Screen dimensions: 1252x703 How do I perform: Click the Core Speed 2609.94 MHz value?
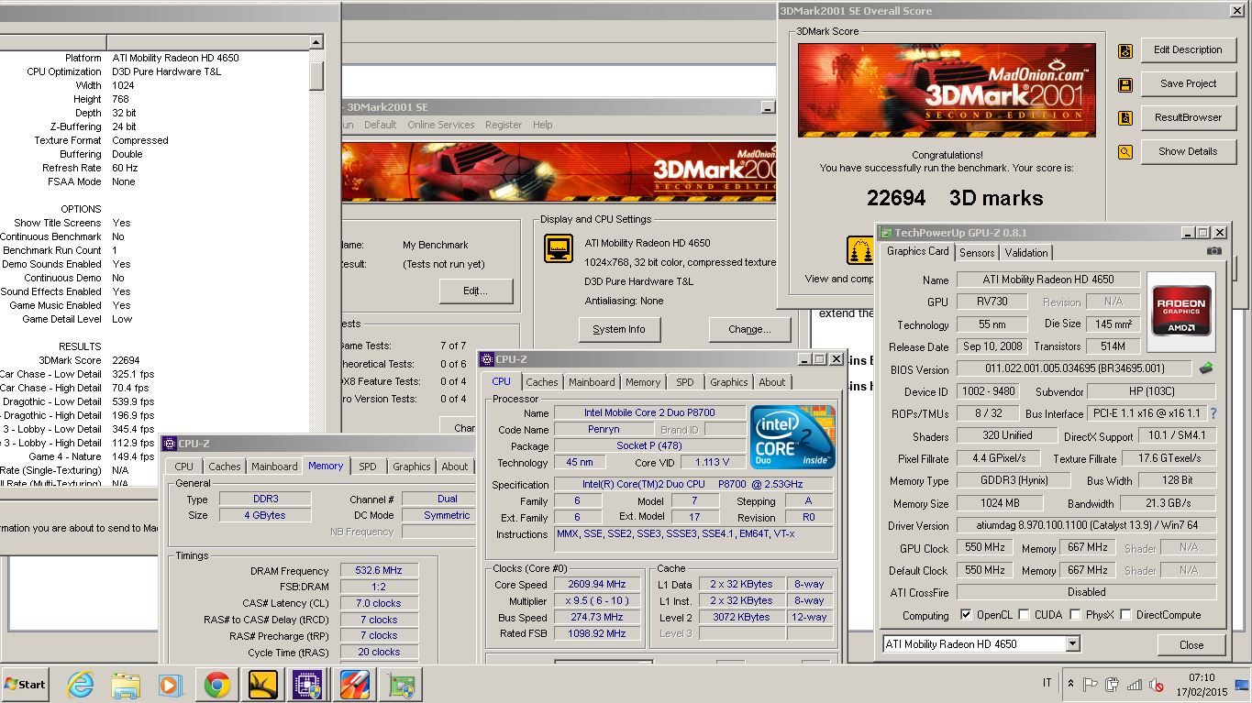point(597,584)
